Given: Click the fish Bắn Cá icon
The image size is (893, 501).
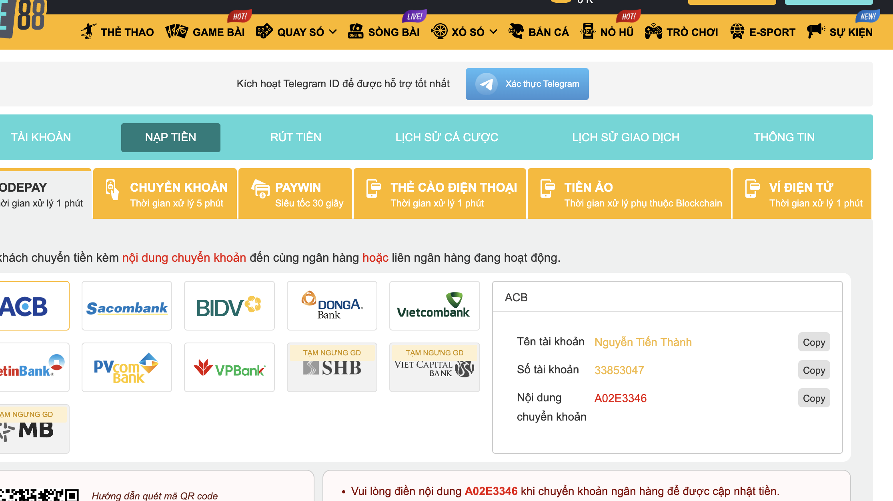Looking at the screenshot, I should [516, 32].
